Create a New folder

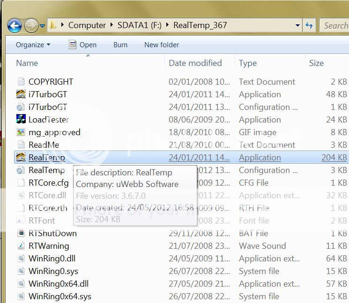pyautogui.click(x=162, y=45)
